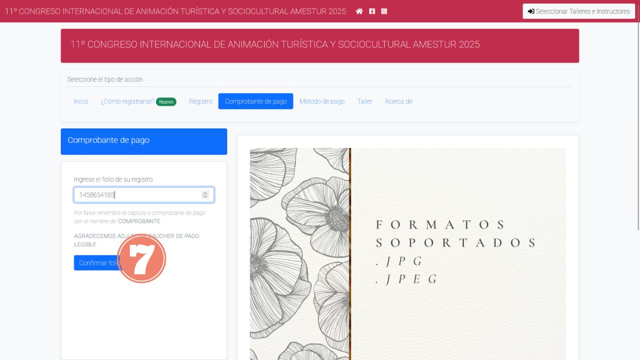Click the blue Comprobante de pago panel header
The width and height of the screenshot is (640, 360).
coord(143,141)
